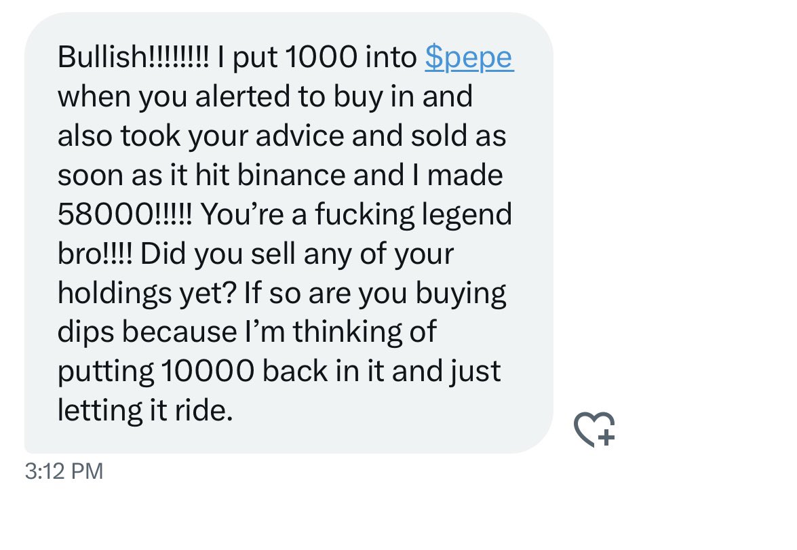This screenshot has height=550, width=797.
Task: Add a reaction with the heart-plus icon
Action: click(x=594, y=429)
